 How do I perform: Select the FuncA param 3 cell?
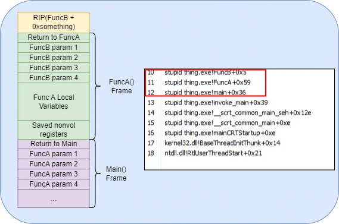(54, 174)
